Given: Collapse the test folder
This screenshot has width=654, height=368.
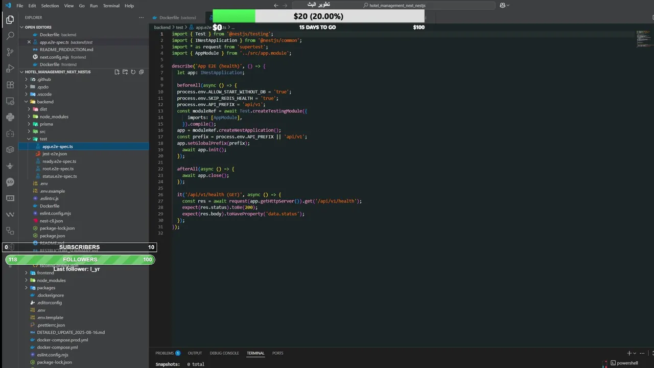Looking at the screenshot, I should [x=29, y=139].
